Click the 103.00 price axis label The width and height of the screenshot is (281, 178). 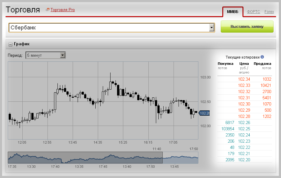205,77
